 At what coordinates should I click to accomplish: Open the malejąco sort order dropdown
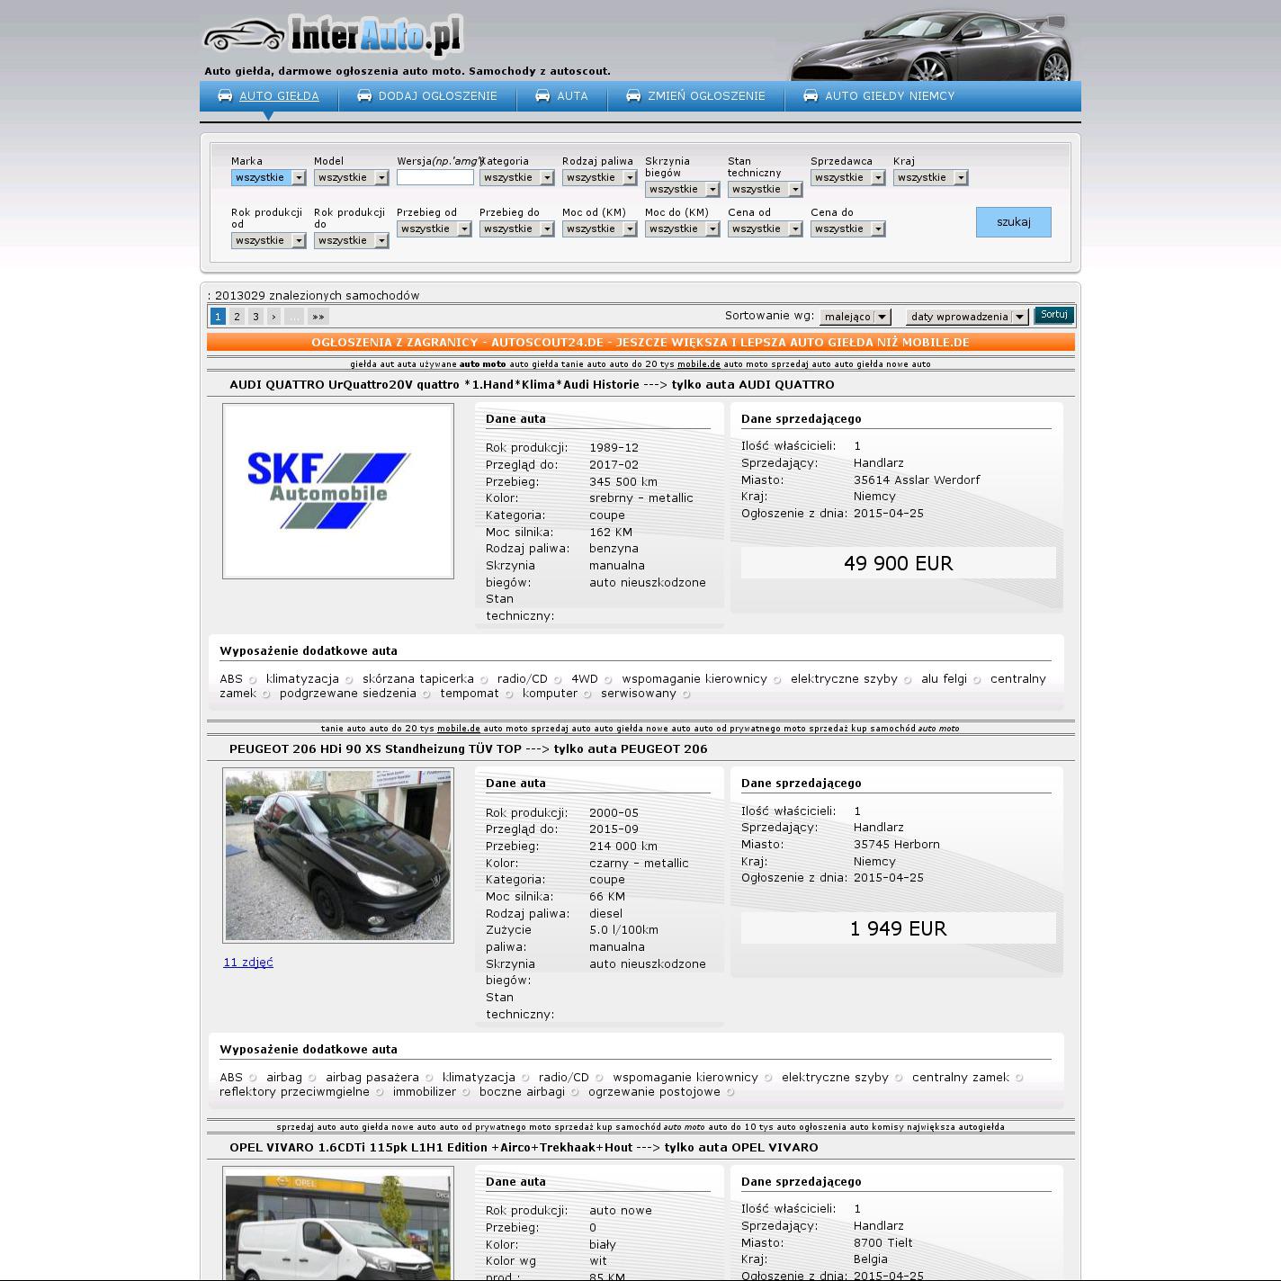[855, 317]
